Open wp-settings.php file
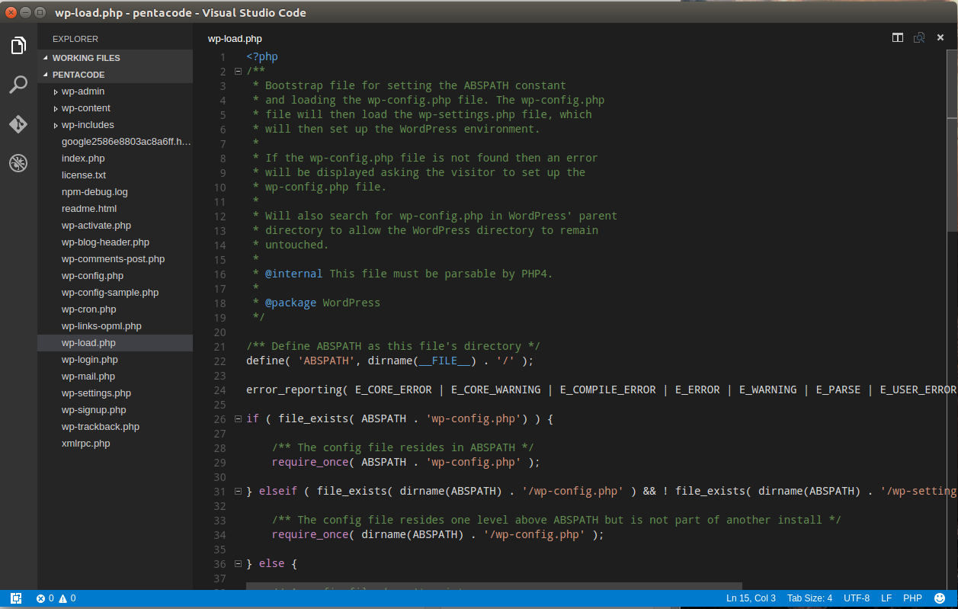 [115, 393]
